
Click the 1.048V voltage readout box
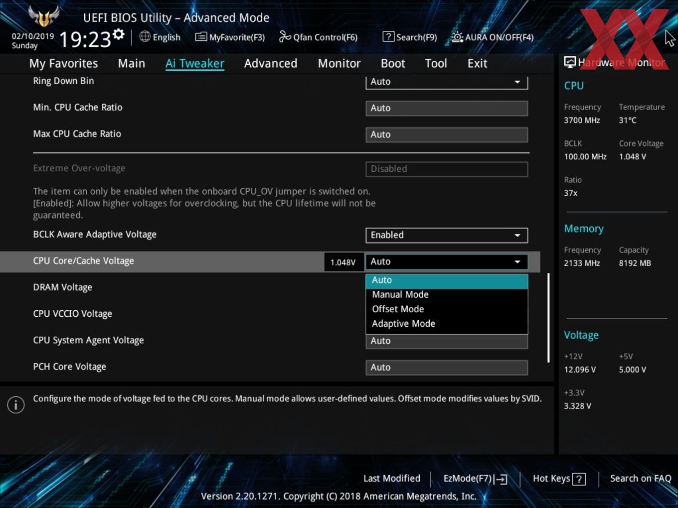coord(343,262)
